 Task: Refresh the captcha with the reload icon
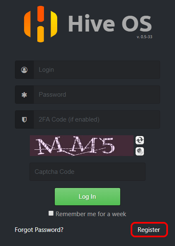pos(140,140)
